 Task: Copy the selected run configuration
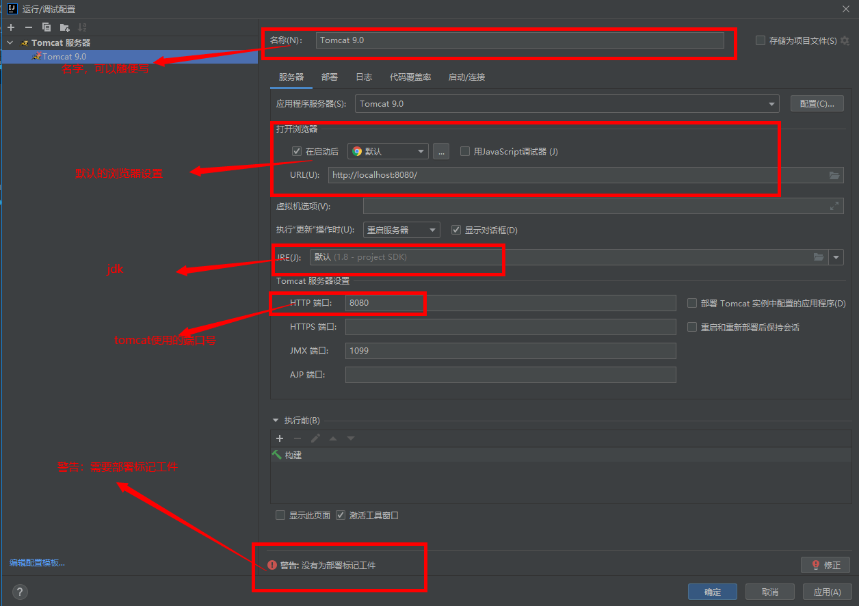point(47,27)
